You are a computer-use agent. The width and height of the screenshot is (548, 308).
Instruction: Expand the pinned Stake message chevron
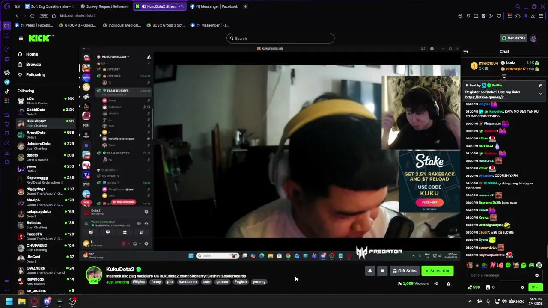coord(541,94)
